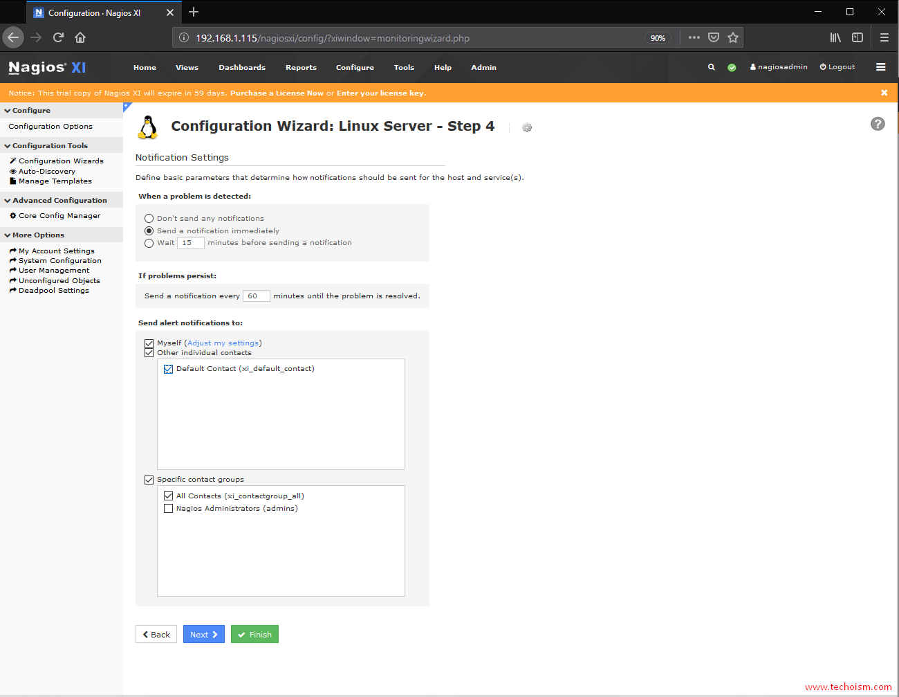
Task: Bookmark this page with the star
Action: point(733,37)
